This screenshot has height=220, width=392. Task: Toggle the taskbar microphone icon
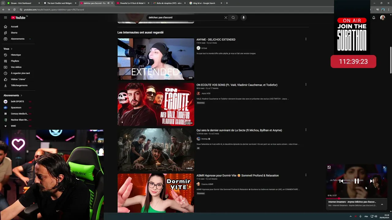[x=360, y=216]
